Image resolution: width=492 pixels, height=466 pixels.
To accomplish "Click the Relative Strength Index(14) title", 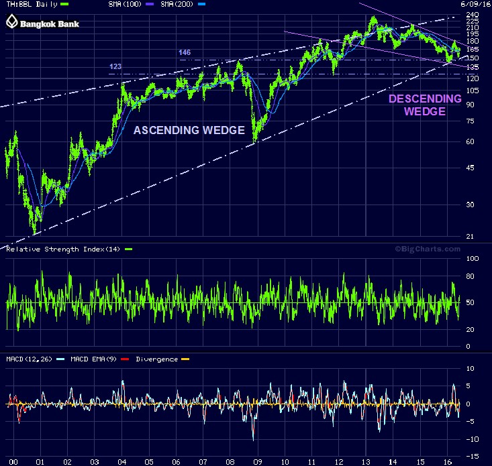I will point(63,249).
